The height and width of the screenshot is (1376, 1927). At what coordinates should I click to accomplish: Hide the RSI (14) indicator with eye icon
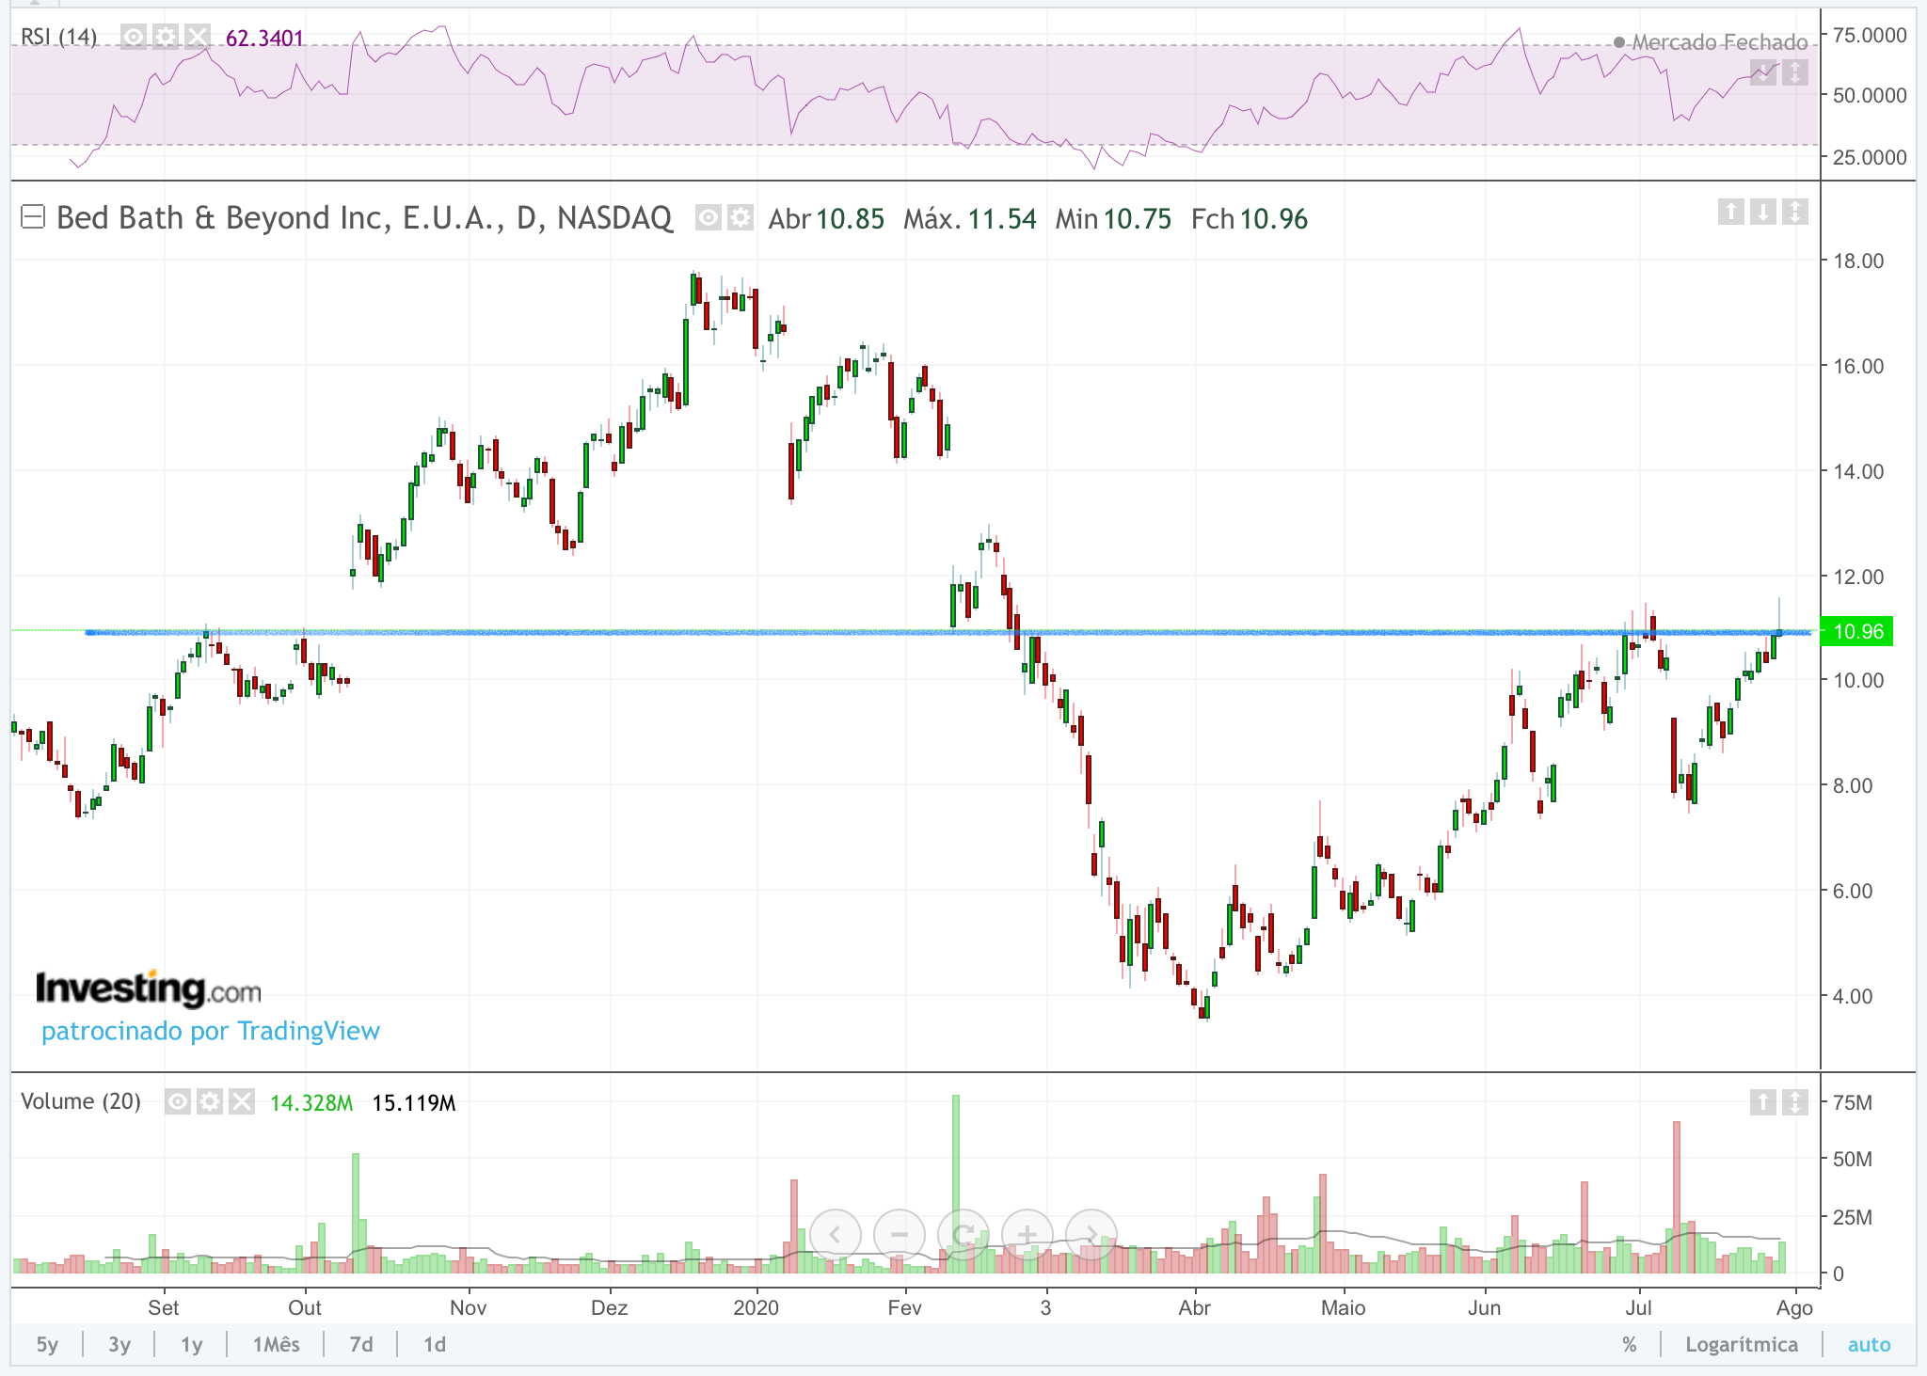(134, 38)
